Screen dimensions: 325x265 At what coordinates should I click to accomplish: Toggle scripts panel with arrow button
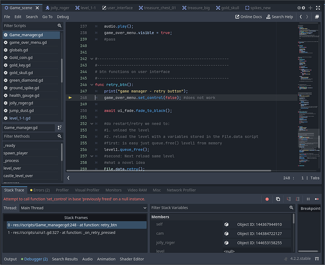click(68, 178)
